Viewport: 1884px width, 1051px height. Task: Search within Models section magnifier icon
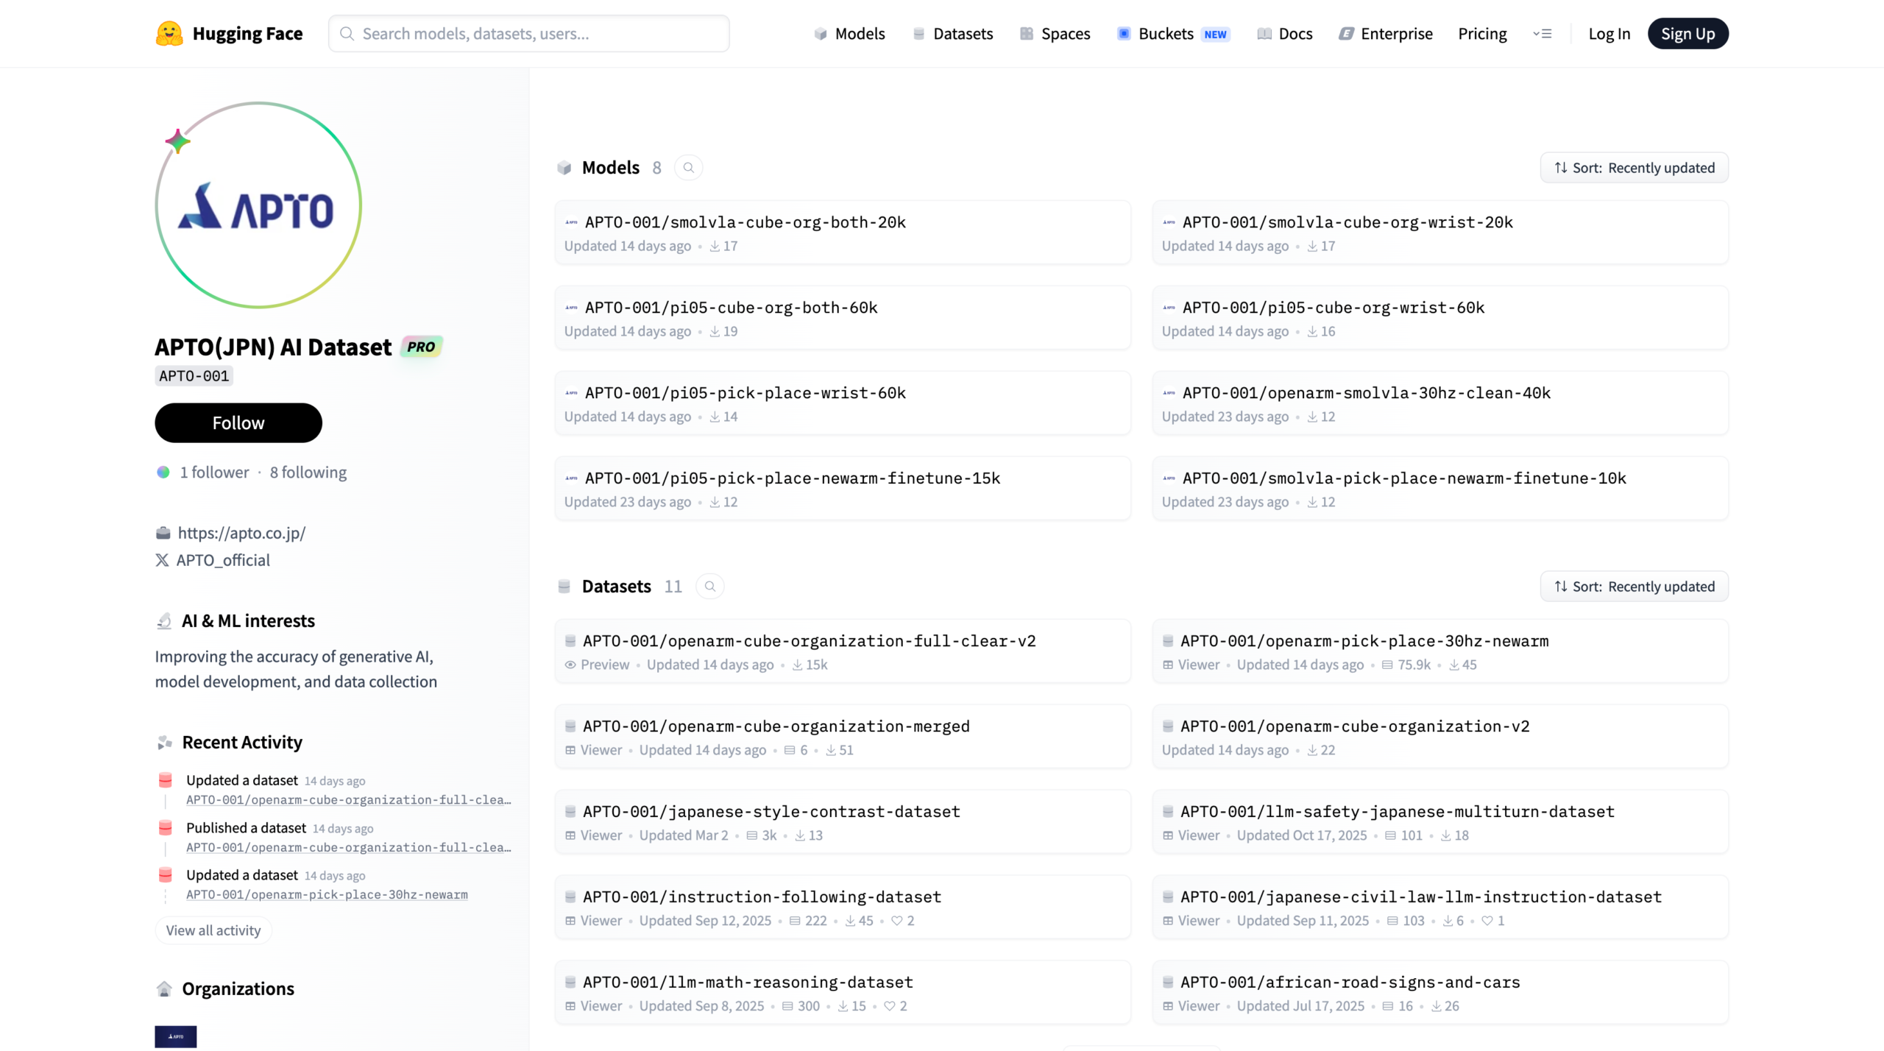688,168
